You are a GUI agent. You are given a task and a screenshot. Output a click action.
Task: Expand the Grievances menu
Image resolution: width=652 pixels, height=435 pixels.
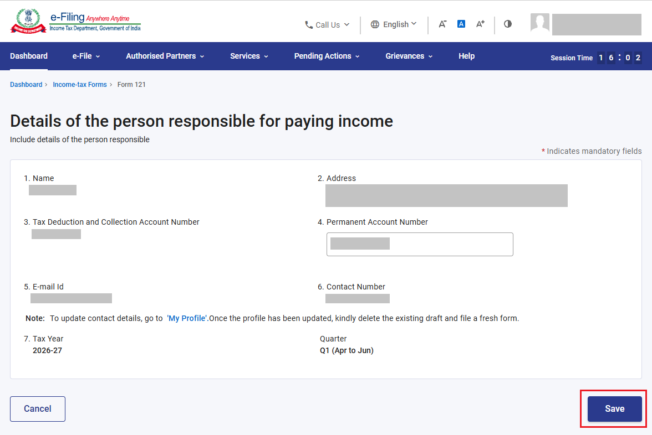[409, 56]
